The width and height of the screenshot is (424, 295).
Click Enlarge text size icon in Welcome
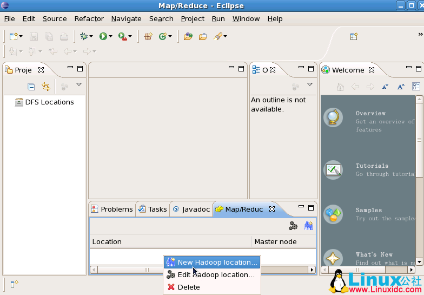[400, 87]
